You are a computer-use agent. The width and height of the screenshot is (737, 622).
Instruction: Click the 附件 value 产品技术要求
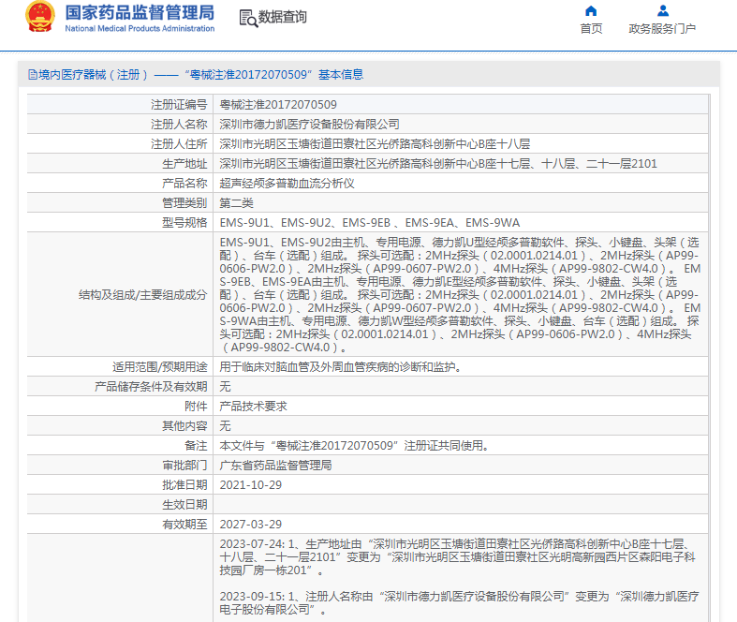(253, 406)
